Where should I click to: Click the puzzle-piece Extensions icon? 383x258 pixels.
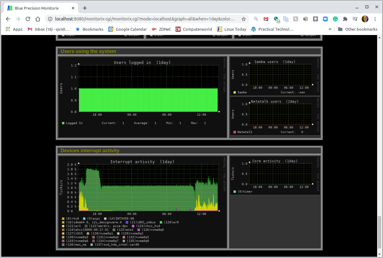click(345, 19)
